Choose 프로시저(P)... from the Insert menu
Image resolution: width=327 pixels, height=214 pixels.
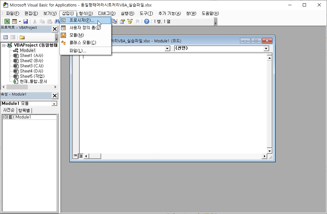click(86, 20)
